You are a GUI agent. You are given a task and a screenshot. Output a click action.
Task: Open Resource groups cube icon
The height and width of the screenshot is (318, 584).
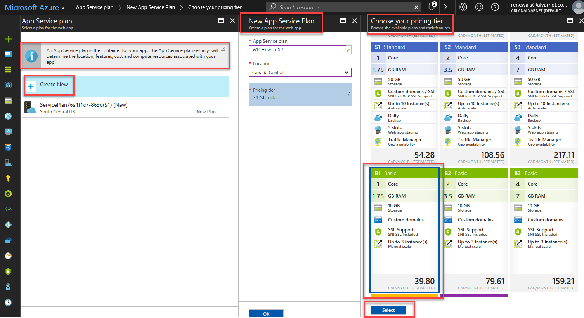(8, 85)
